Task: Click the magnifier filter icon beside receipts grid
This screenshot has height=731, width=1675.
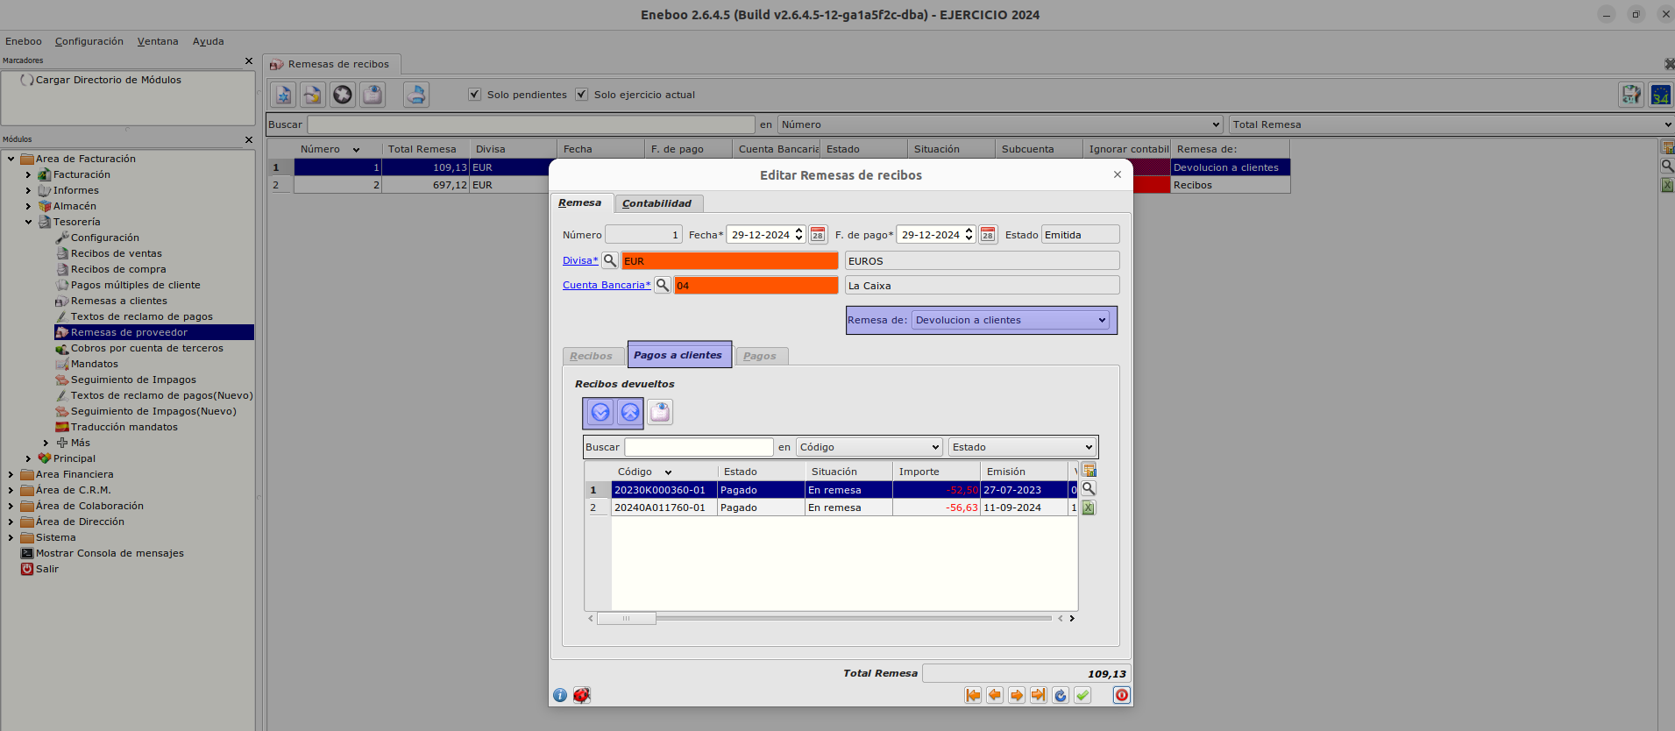Action: point(1089,488)
